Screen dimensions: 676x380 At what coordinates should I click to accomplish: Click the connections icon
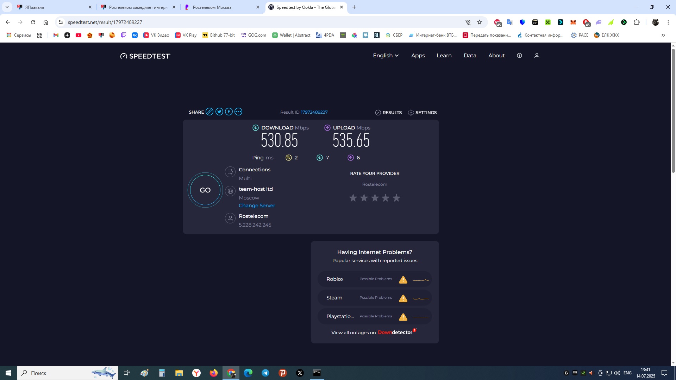click(230, 172)
